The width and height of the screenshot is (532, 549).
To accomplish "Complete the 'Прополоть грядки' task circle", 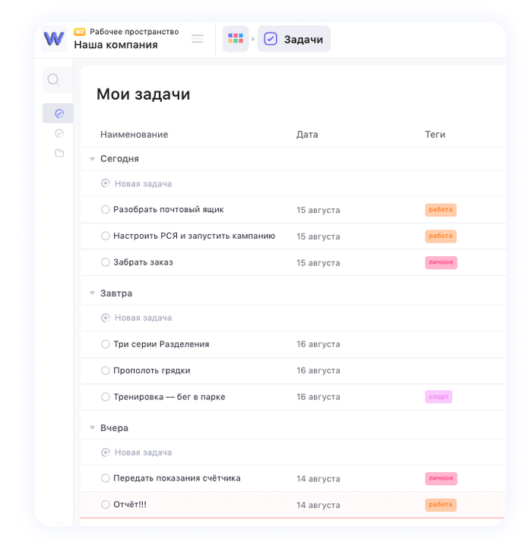I will point(106,370).
